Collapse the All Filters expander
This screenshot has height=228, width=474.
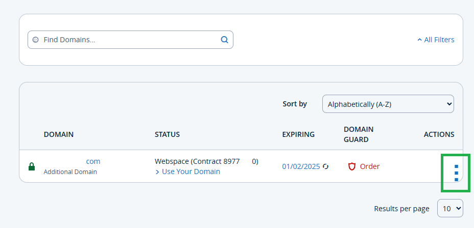pos(436,40)
